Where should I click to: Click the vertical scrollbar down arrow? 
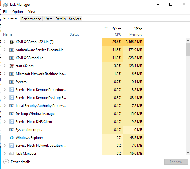(x=188, y=152)
